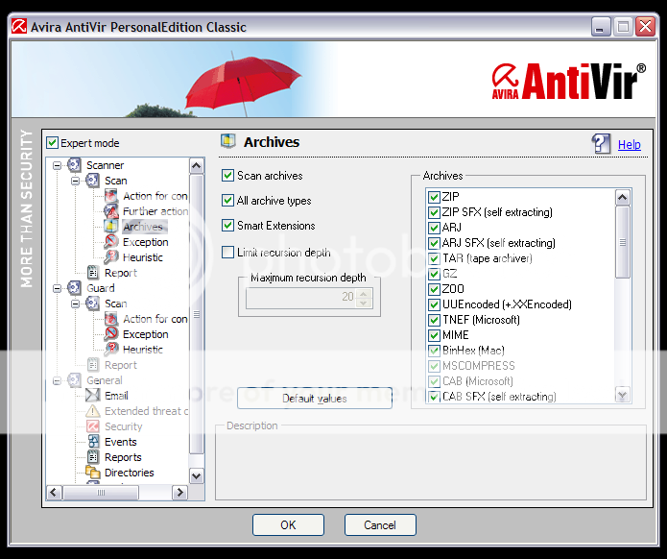
Task: Click the Heuristic icon under Guard
Action: click(111, 350)
